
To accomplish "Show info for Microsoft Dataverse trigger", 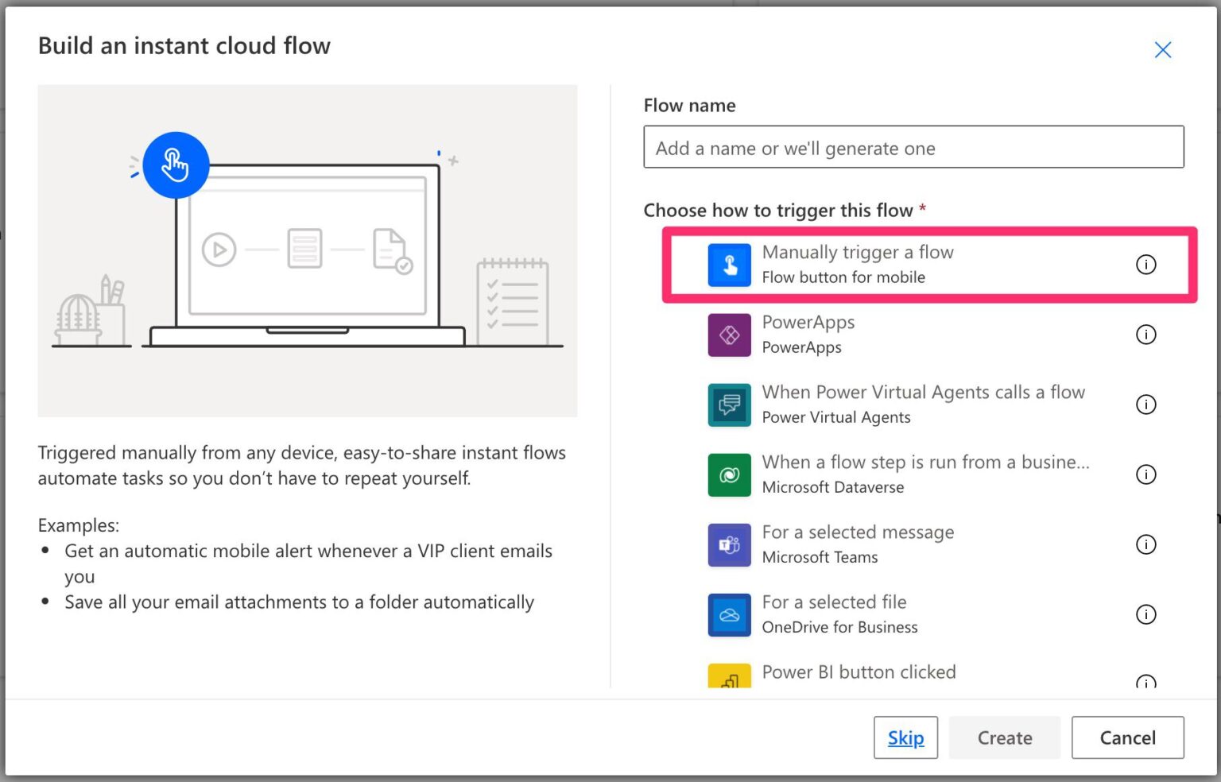I will pyautogui.click(x=1145, y=474).
